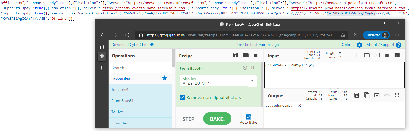Image resolution: width=411 pixels, height=131 pixels.
Task: Disable the From Base64 operation
Action: (x=245, y=68)
